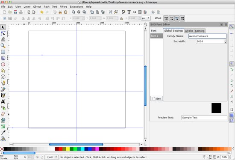
Task: Click the Save document toolbar icon
Action: point(15,12)
